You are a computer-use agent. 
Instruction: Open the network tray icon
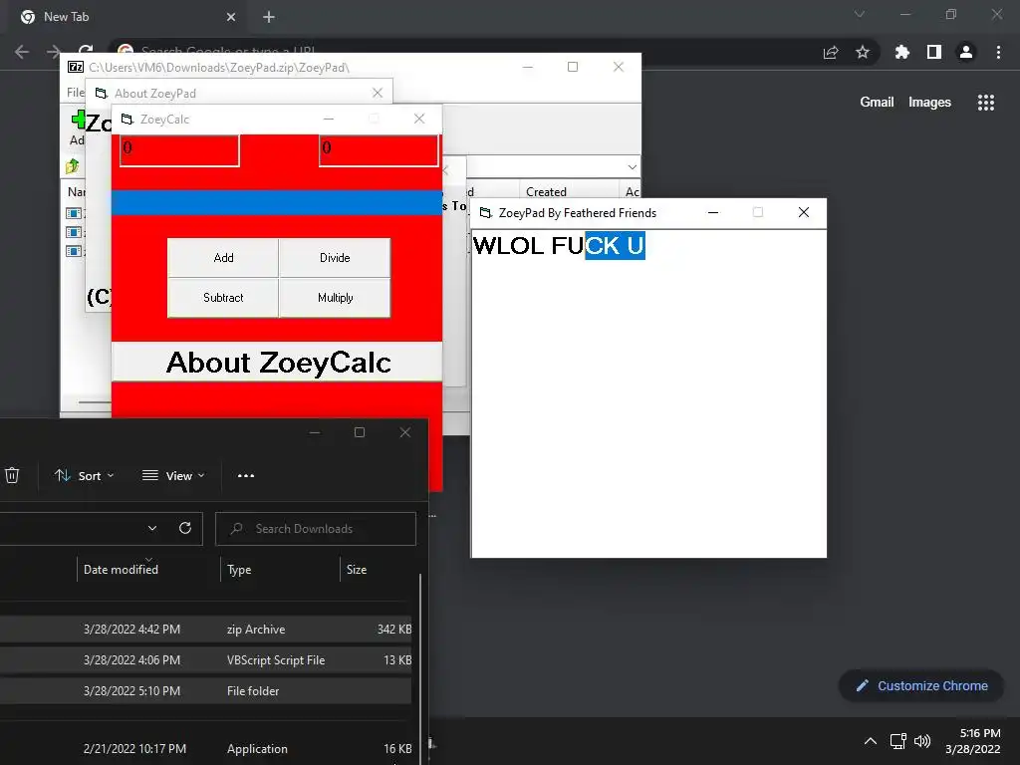[898, 741]
